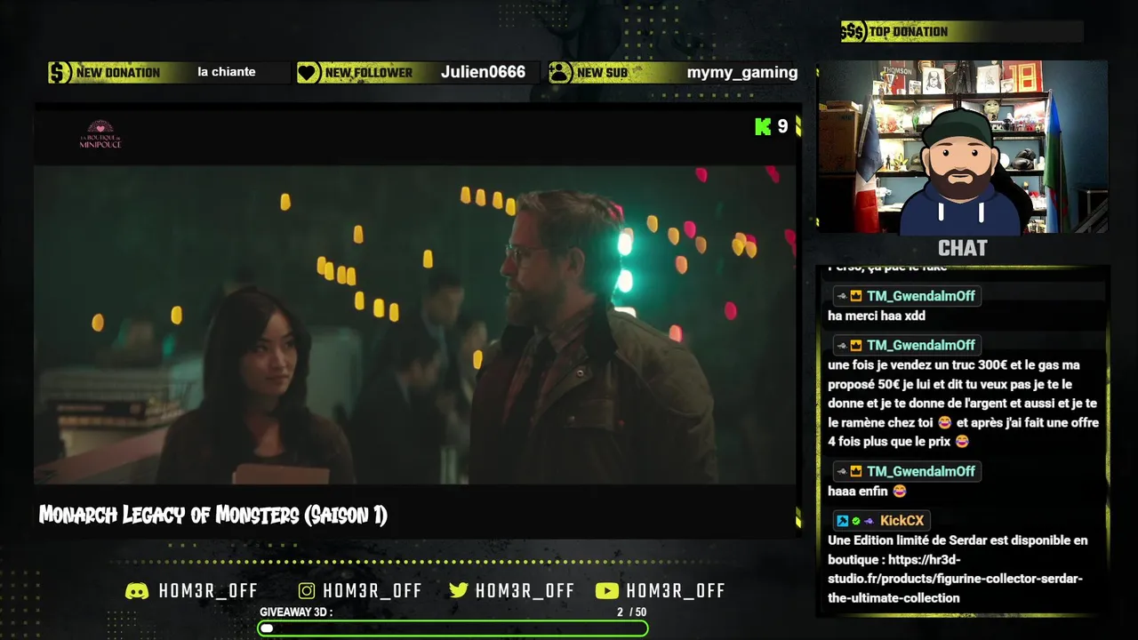
Task: Click the $$$ icon in Top Donation banner
Action: 853,32
